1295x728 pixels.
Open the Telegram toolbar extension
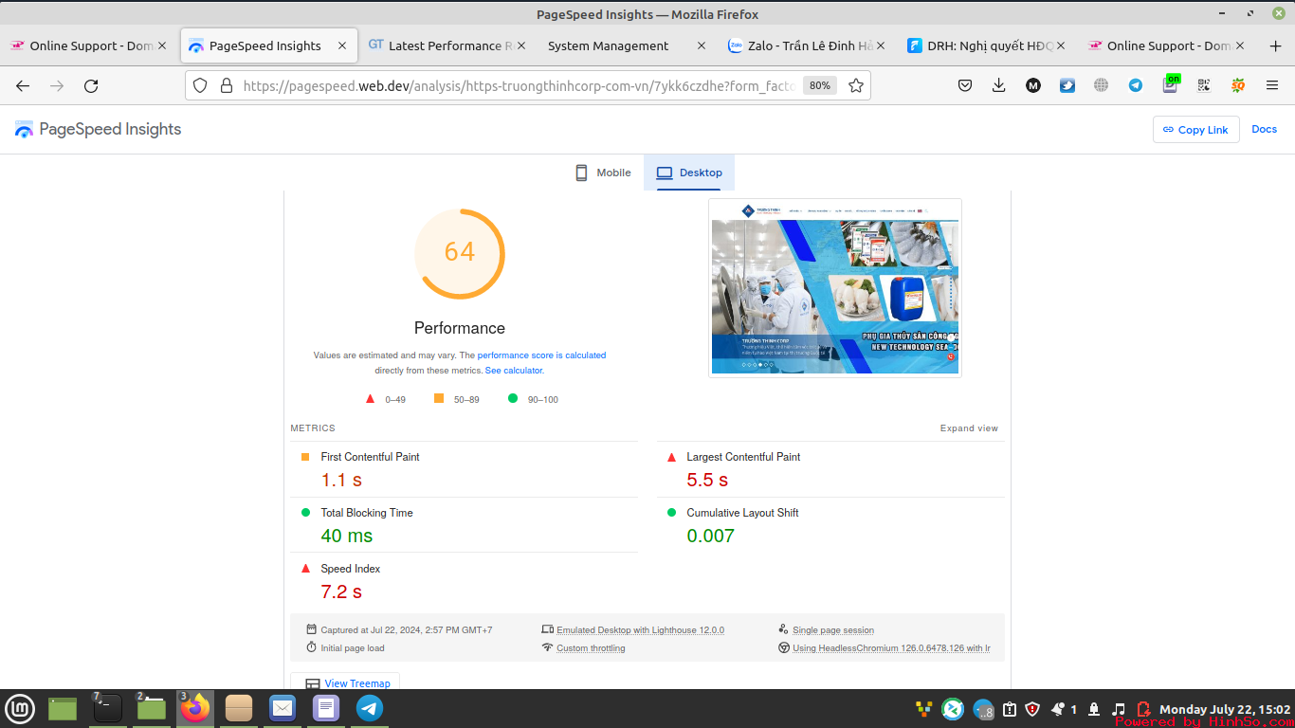click(x=1136, y=85)
